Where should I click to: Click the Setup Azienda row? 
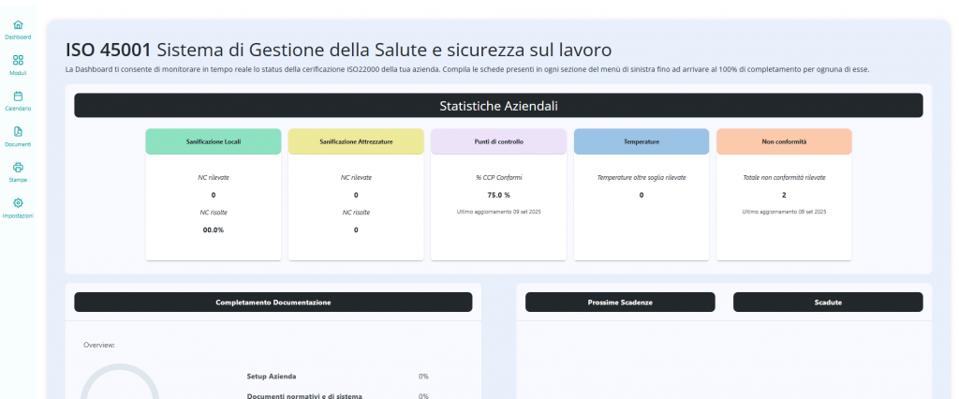point(337,377)
